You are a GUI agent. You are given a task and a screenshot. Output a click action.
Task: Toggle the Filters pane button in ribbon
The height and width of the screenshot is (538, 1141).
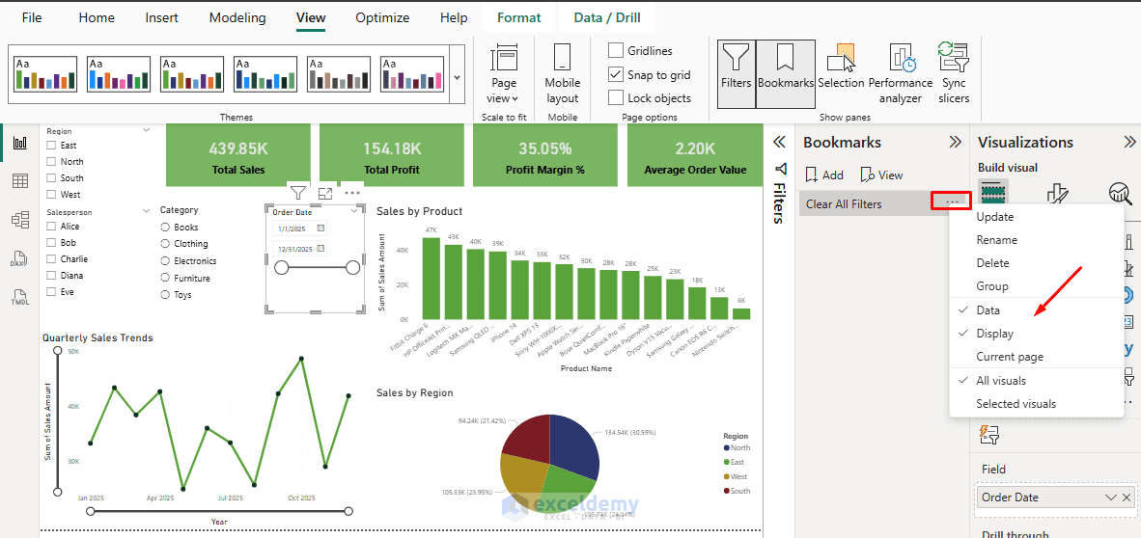(x=736, y=73)
